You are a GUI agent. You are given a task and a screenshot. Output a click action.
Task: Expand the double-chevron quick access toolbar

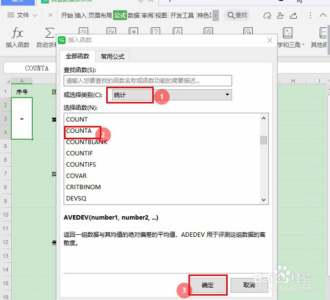tap(50, 15)
